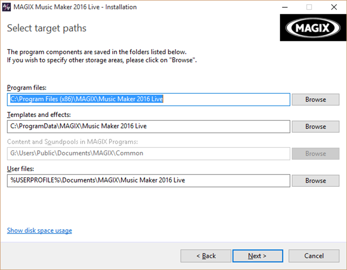
Task: Proceed with the Next > button
Action: pyautogui.click(x=258, y=256)
